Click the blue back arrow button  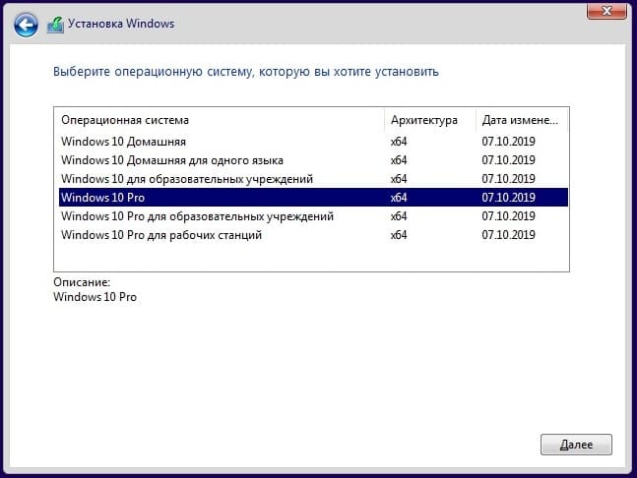point(26,25)
